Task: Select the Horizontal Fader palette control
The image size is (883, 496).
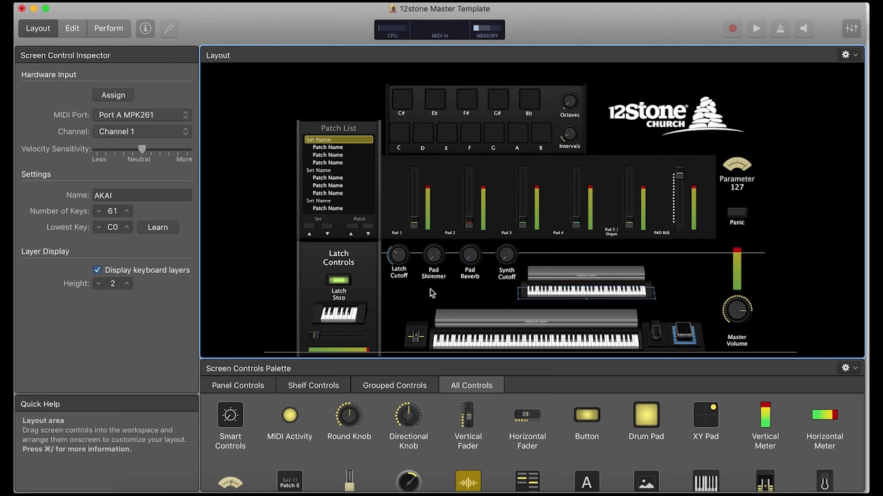Action: click(x=528, y=426)
